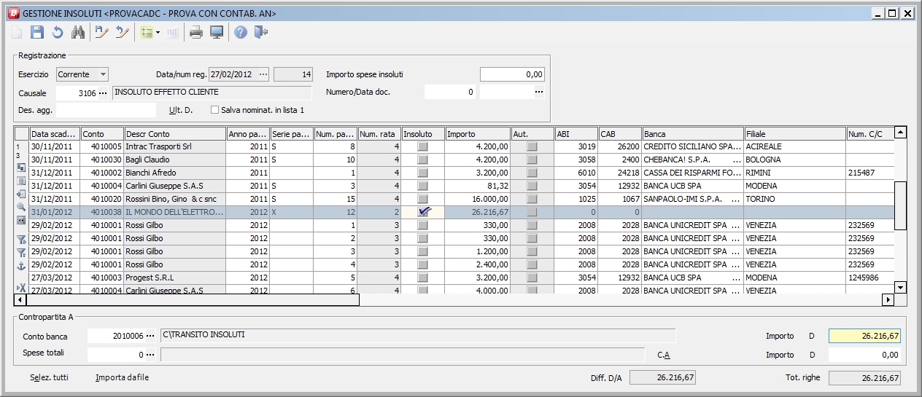Click the blue question mark help icon
The image size is (922, 397).
(241, 32)
